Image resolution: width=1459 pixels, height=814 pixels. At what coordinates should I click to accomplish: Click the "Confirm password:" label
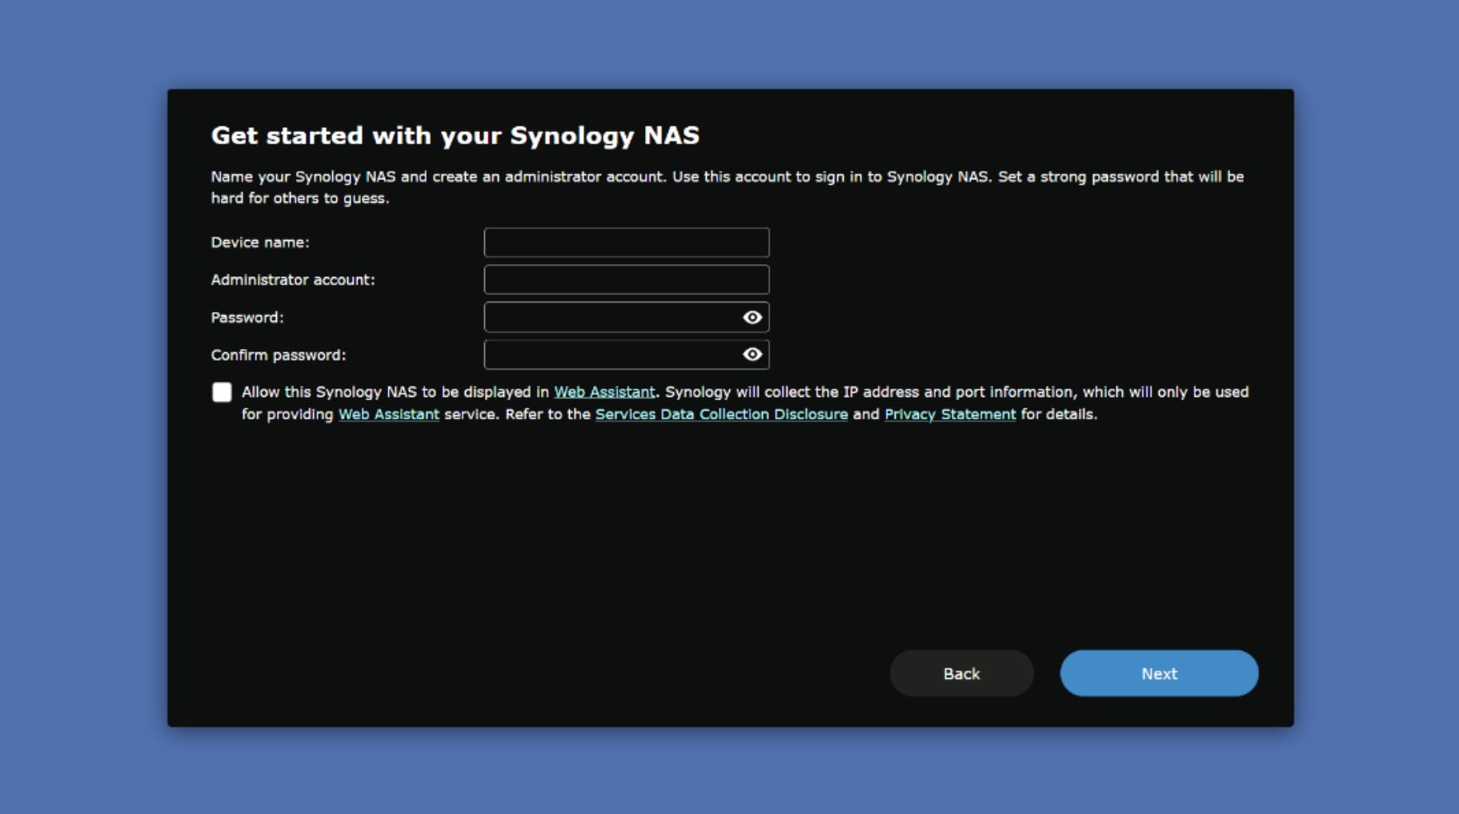279,355
